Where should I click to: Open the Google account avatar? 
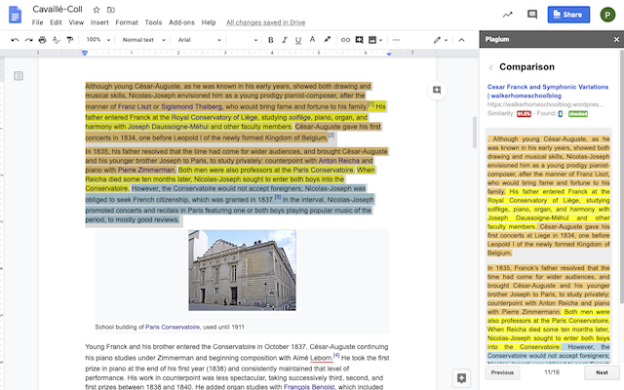tap(607, 15)
